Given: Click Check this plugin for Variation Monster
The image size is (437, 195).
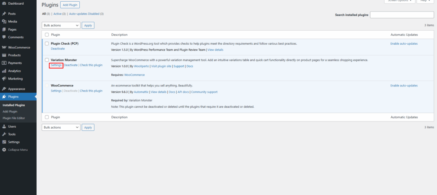Looking at the screenshot, I should [x=91, y=65].
